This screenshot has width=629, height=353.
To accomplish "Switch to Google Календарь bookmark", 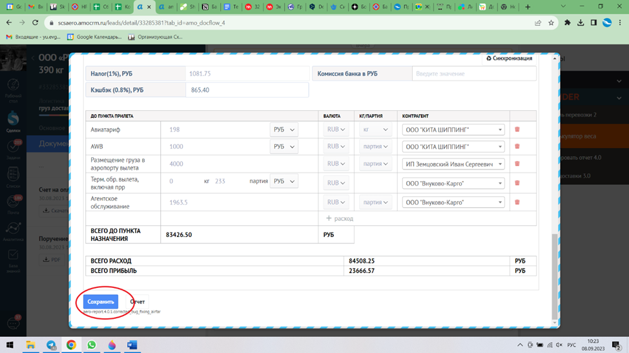I will pos(98,37).
